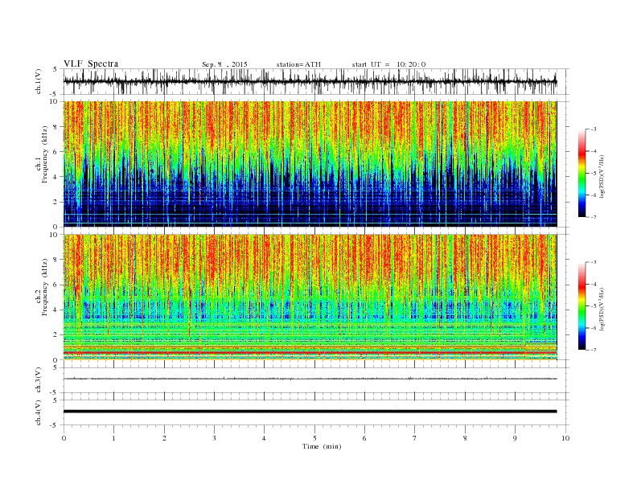Image resolution: width=637 pixels, height=492 pixels.
Task: Click the "2" kHz tick on ch.1 frequency axis
Action: click(55, 202)
